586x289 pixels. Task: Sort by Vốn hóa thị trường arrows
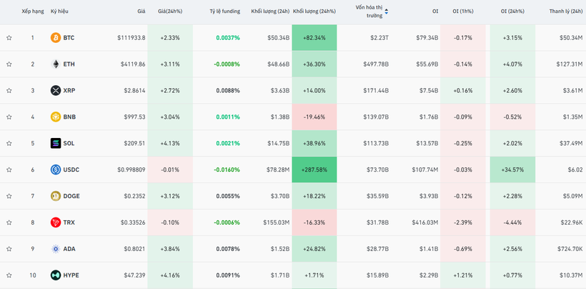[387, 11]
